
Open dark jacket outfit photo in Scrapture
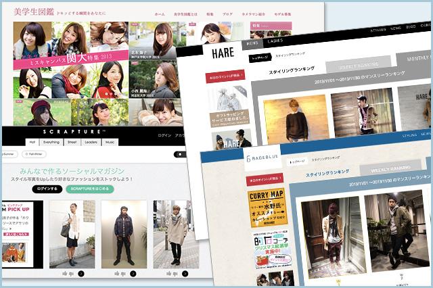124,234
